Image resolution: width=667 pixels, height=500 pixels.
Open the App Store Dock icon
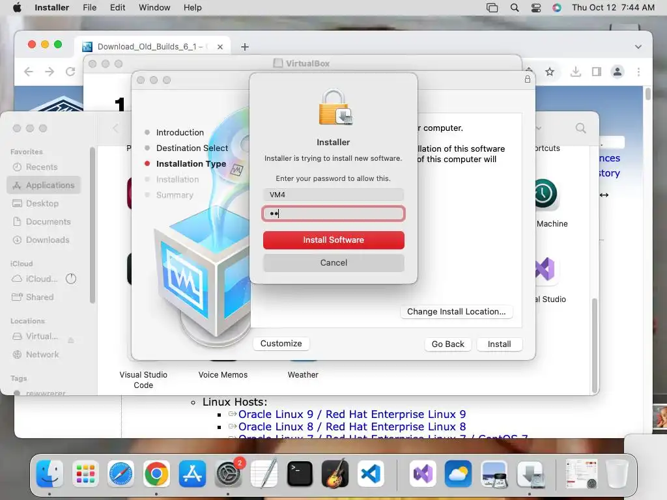(192, 473)
